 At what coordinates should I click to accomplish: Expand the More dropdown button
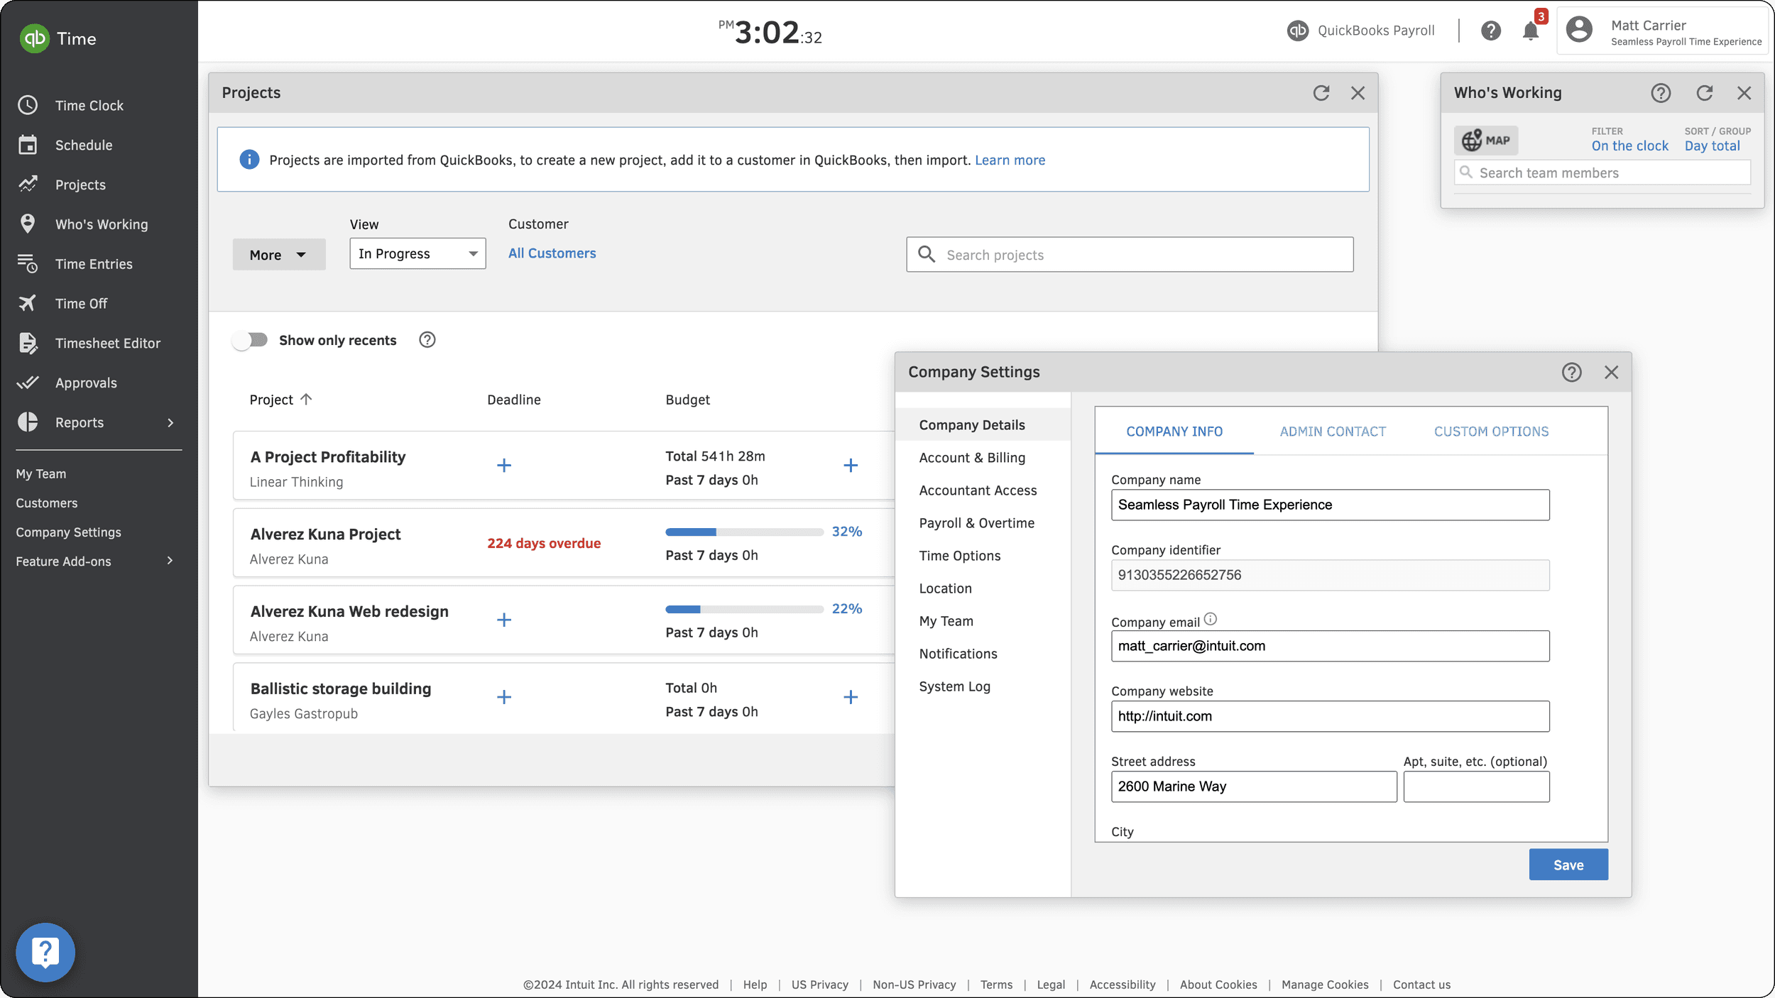(x=278, y=255)
